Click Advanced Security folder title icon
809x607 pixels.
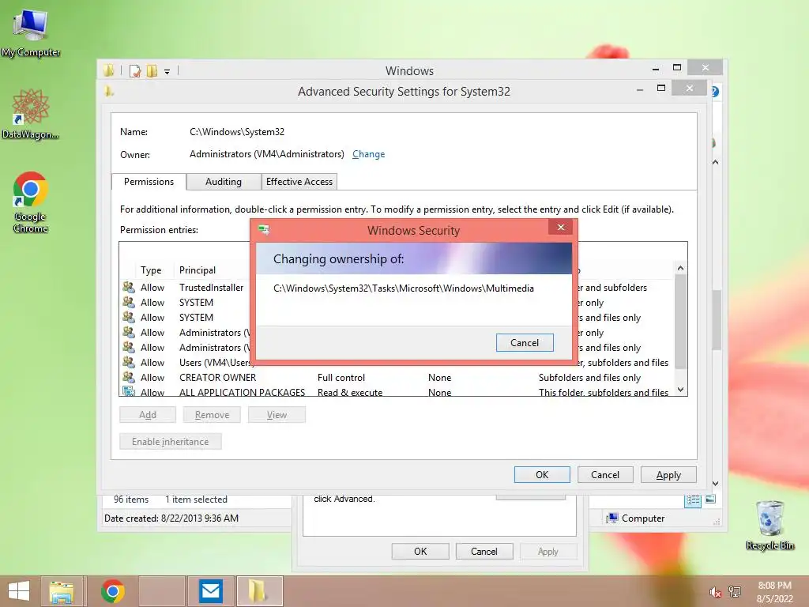click(x=109, y=92)
